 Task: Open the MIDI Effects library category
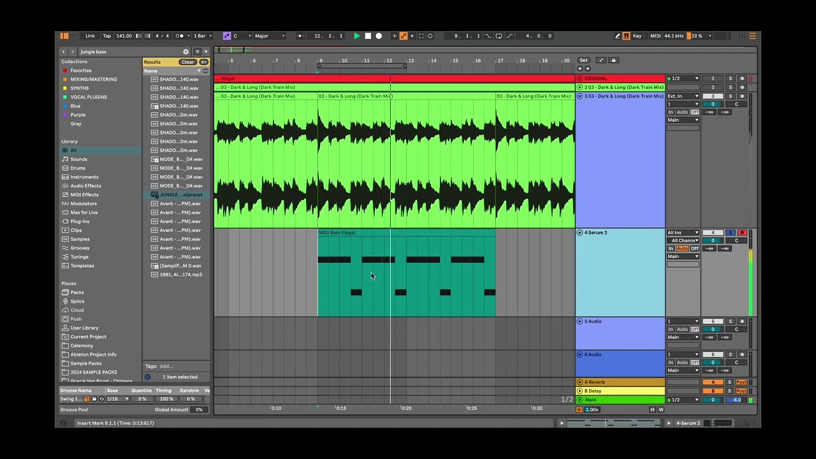point(85,195)
